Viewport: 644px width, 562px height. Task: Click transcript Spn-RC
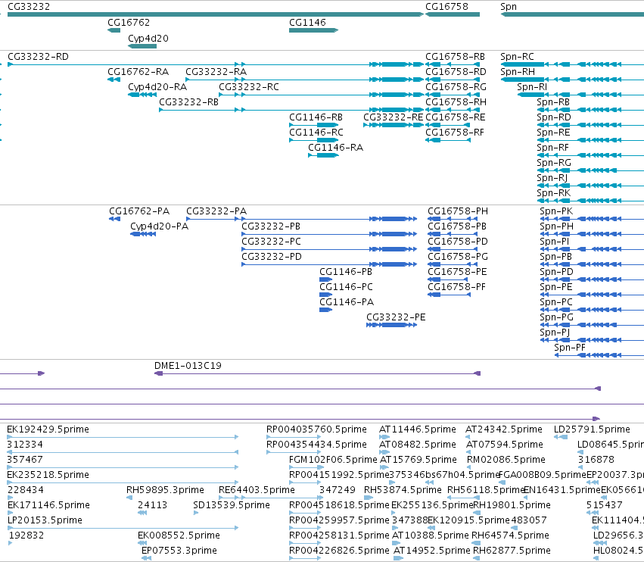click(517, 57)
